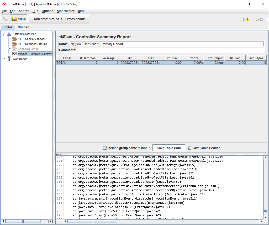Viewport: 269px width, 225px height.
Task: Open the Options menu
Action: click(47, 11)
